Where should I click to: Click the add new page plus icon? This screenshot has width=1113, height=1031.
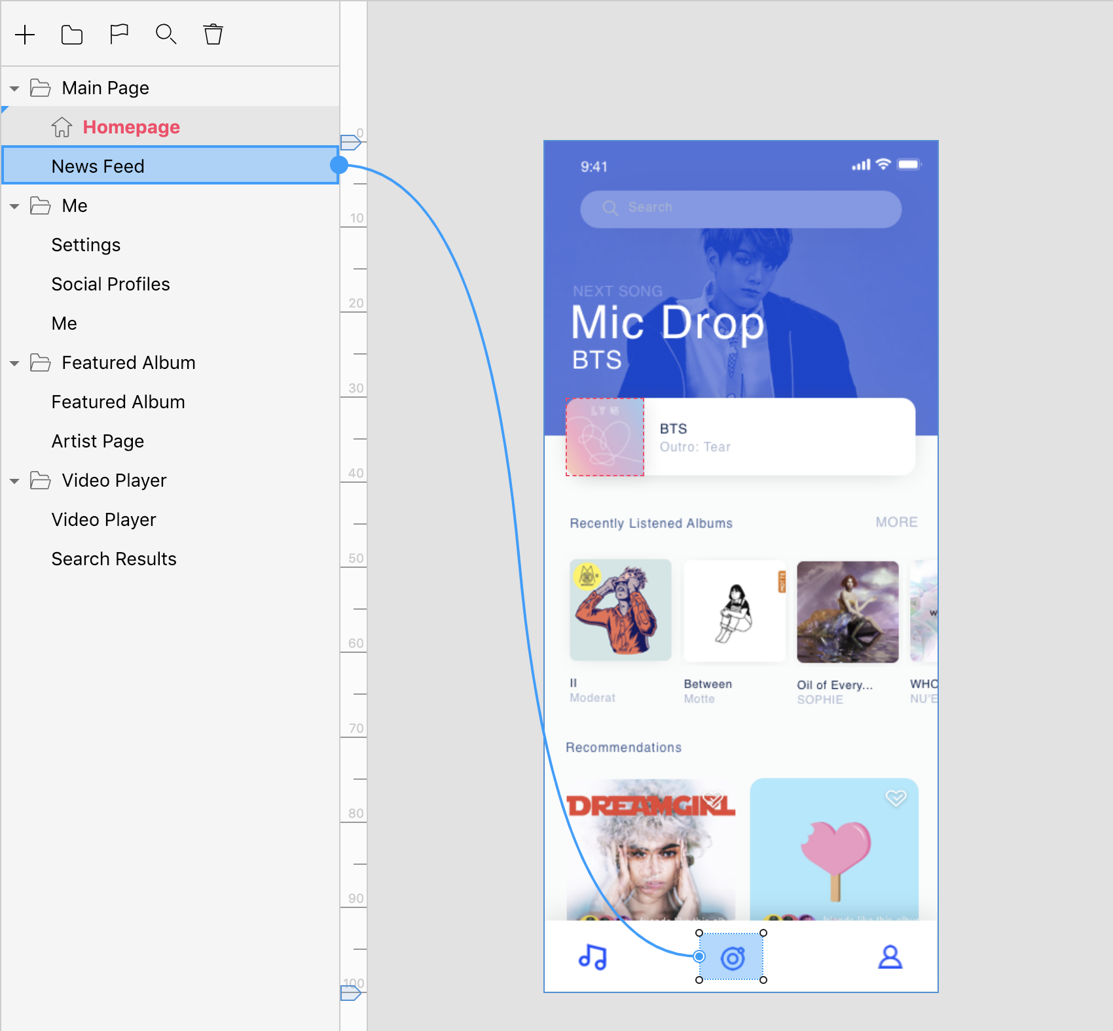pos(25,35)
